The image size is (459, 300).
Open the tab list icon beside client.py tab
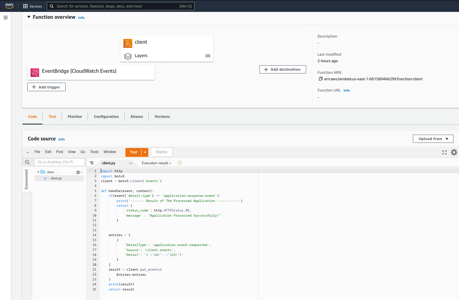[92, 163]
